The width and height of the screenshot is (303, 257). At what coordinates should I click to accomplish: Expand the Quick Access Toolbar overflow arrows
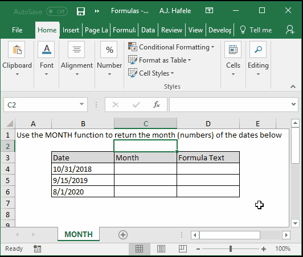click(x=97, y=11)
